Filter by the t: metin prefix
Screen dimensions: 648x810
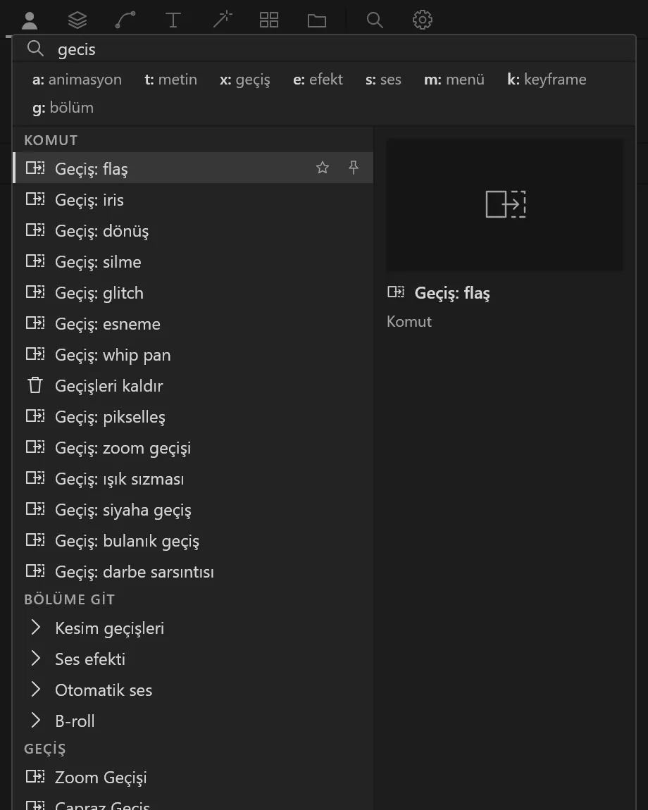tap(170, 80)
